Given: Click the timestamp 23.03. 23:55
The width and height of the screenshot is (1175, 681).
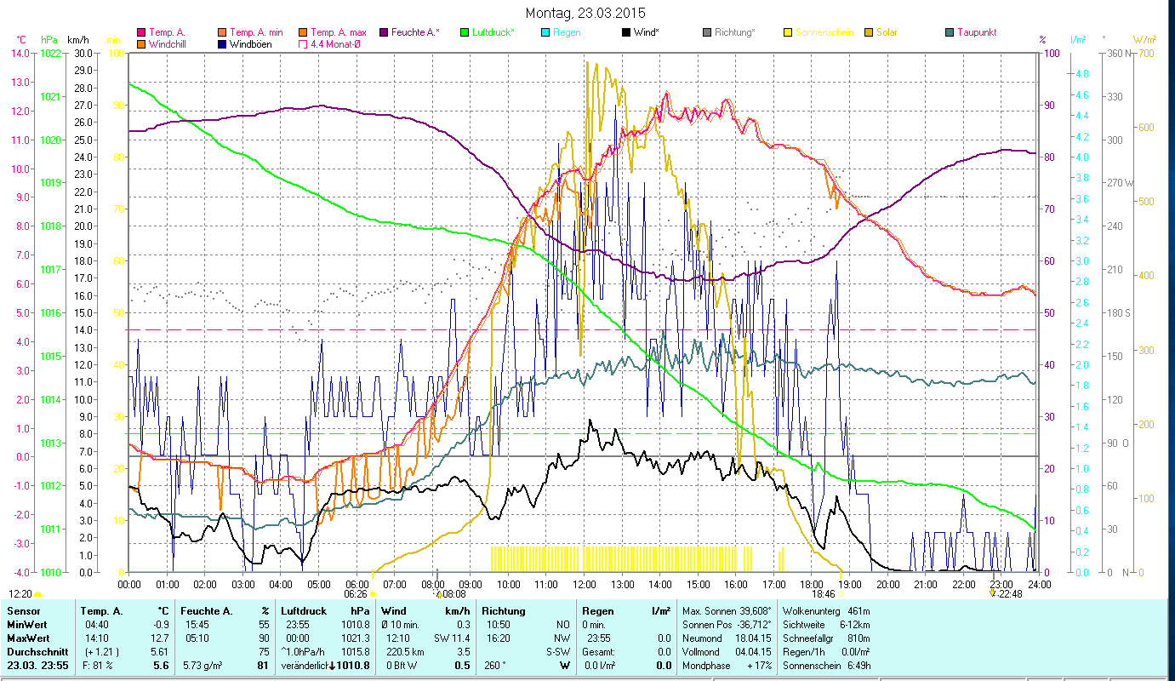Looking at the screenshot, I should tap(39, 666).
